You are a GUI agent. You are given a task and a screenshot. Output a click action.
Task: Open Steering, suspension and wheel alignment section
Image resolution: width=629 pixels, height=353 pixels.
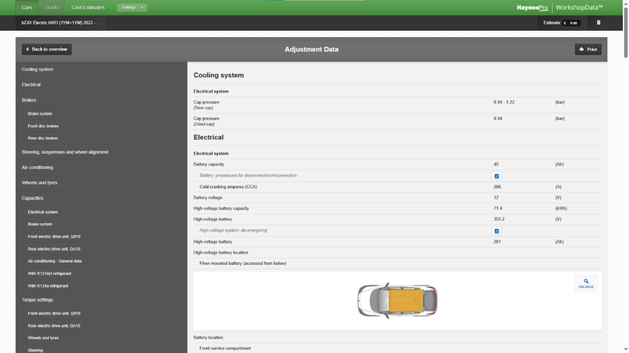pos(65,152)
